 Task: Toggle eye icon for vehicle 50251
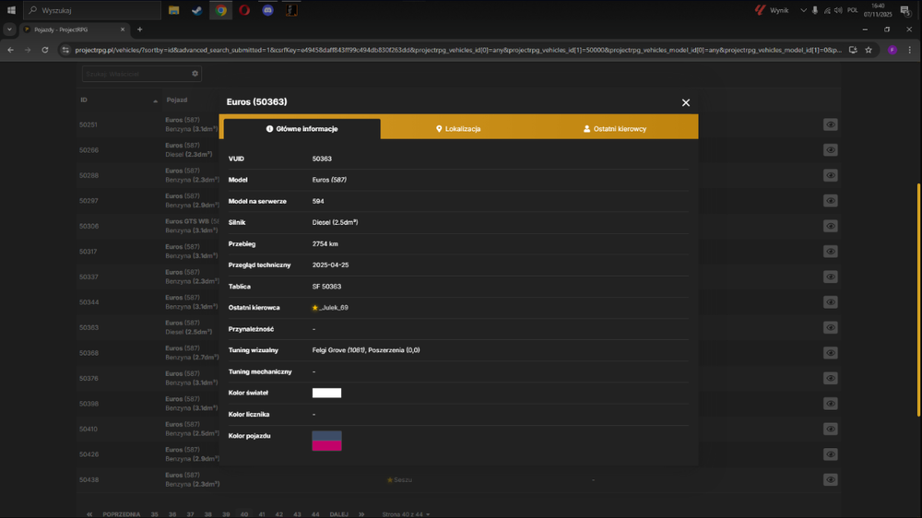(831, 124)
